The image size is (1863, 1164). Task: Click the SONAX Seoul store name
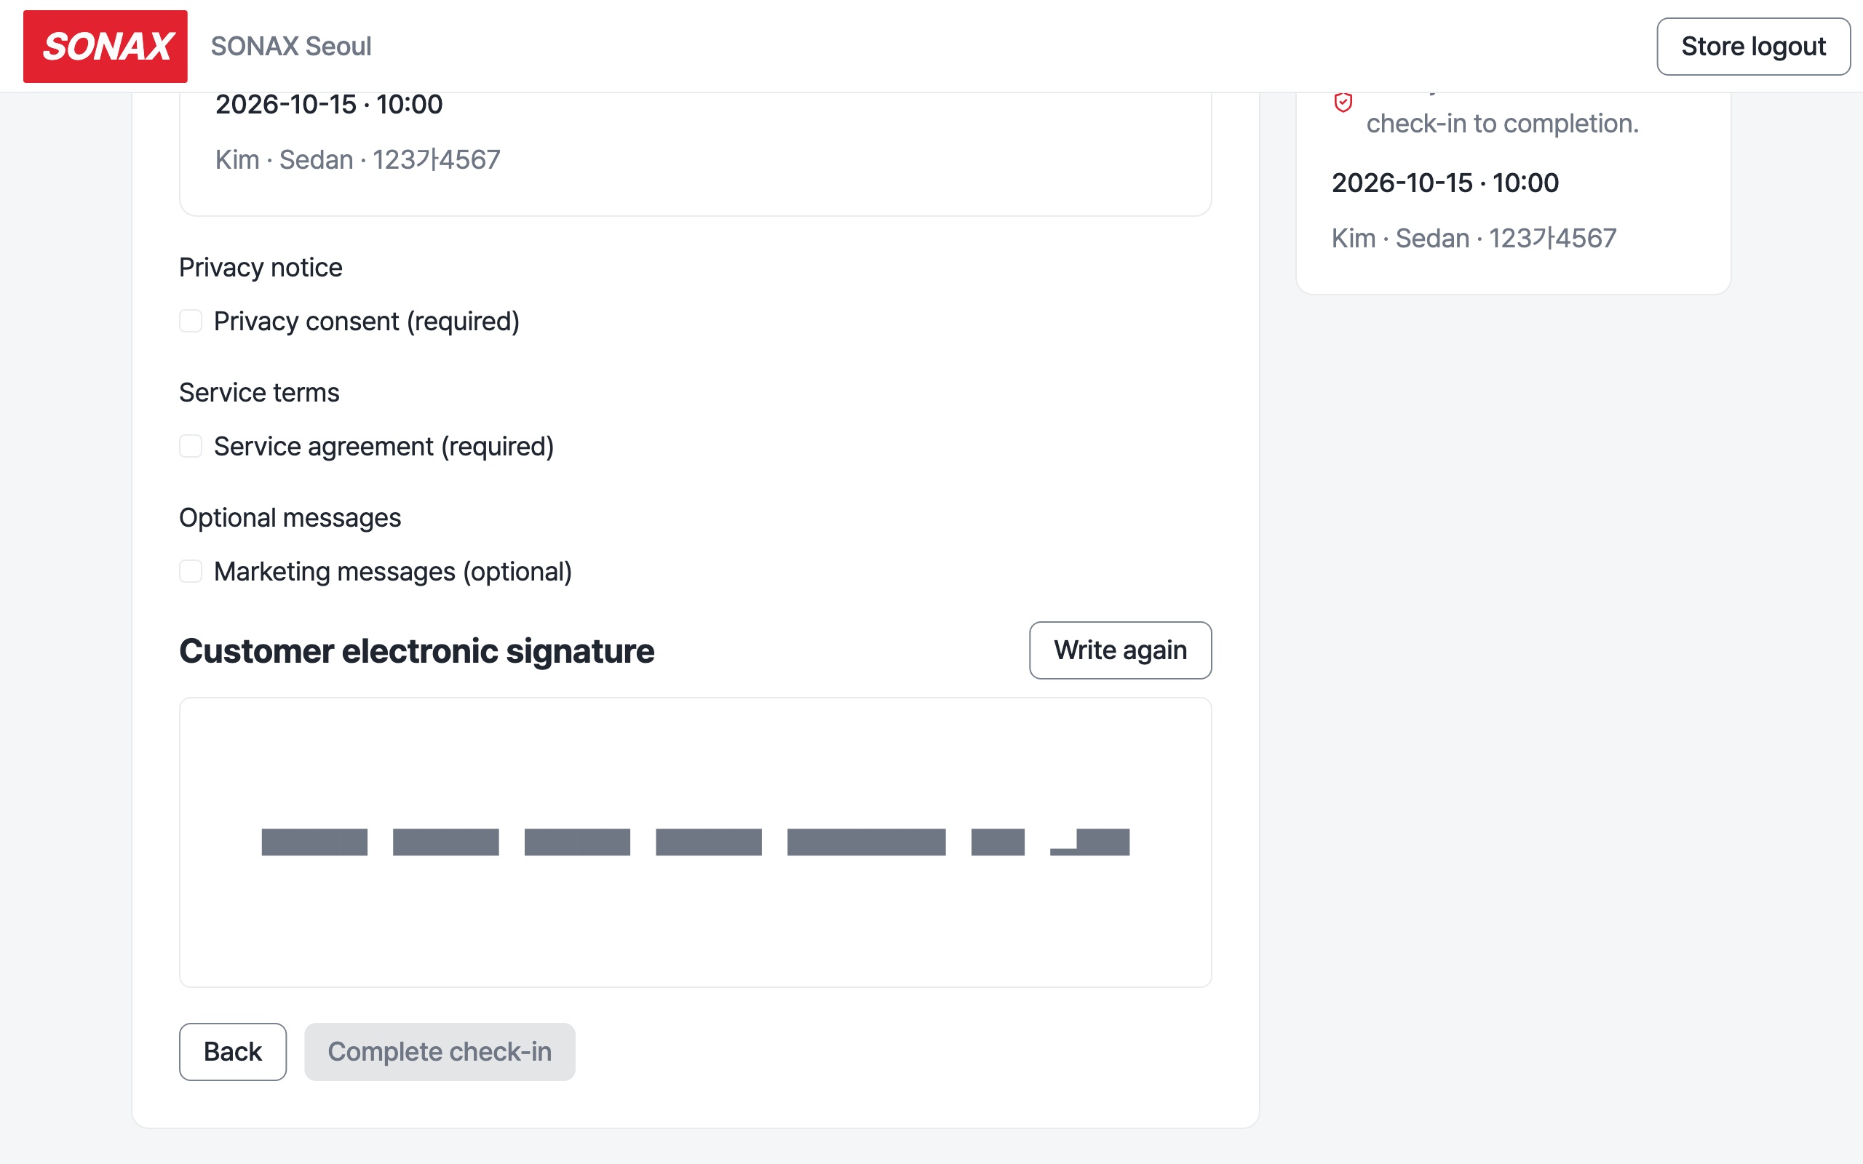[291, 46]
